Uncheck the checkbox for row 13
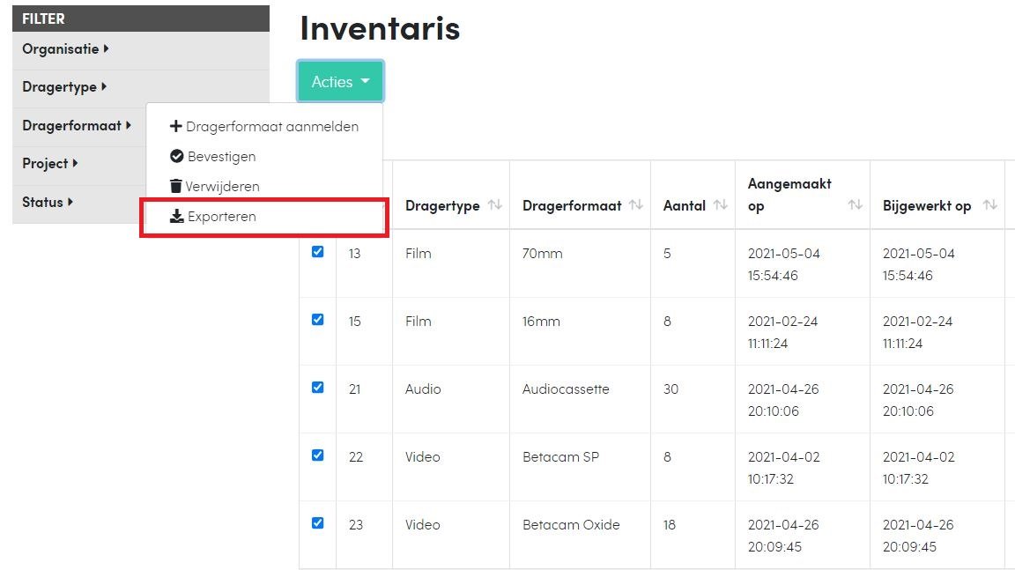This screenshot has height=570, width=1015. pyautogui.click(x=317, y=252)
